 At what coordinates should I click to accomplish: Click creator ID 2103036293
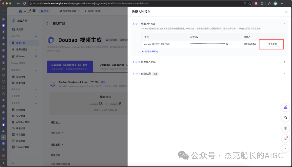coord(250,44)
